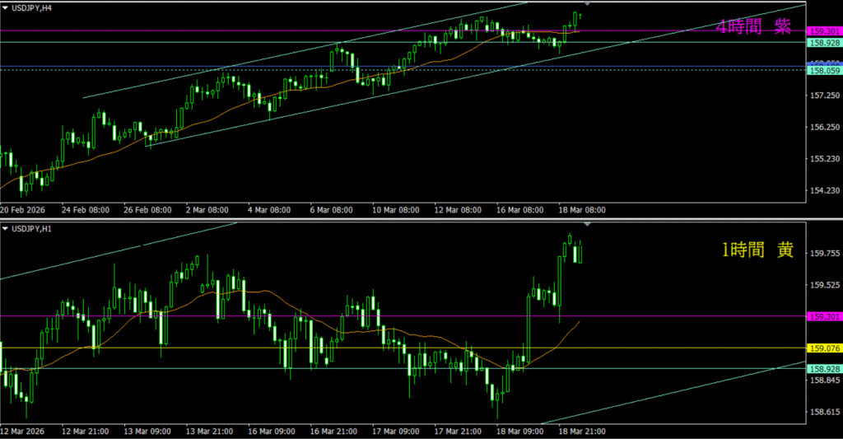Image resolution: width=843 pixels, height=439 pixels.
Task: Select the magenta 159.301 price tag on H4 chart
Action: (x=824, y=30)
